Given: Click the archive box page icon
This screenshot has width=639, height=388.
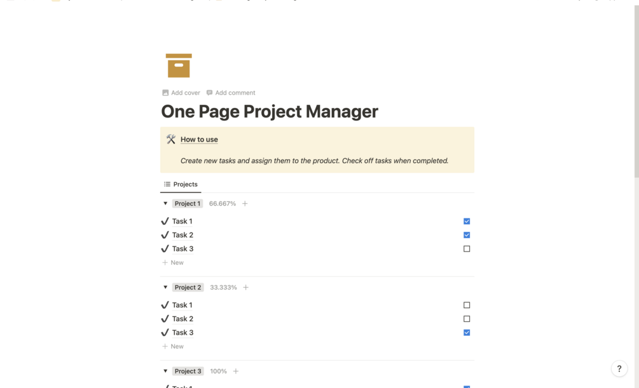Looking at the screenshot, I should [x=179, y=65].
